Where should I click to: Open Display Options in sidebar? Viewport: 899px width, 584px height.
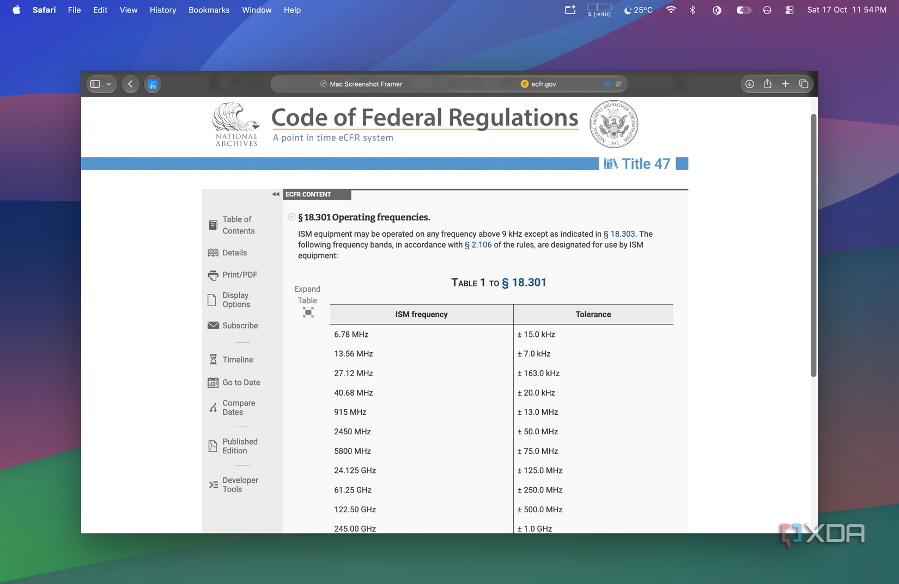pos(229,300)
